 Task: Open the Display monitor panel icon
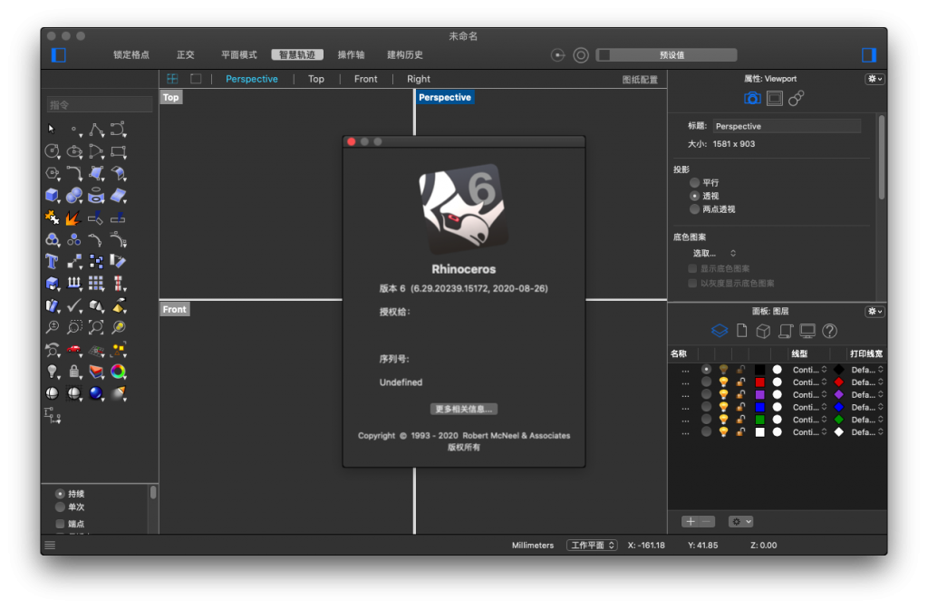[807, 331]
